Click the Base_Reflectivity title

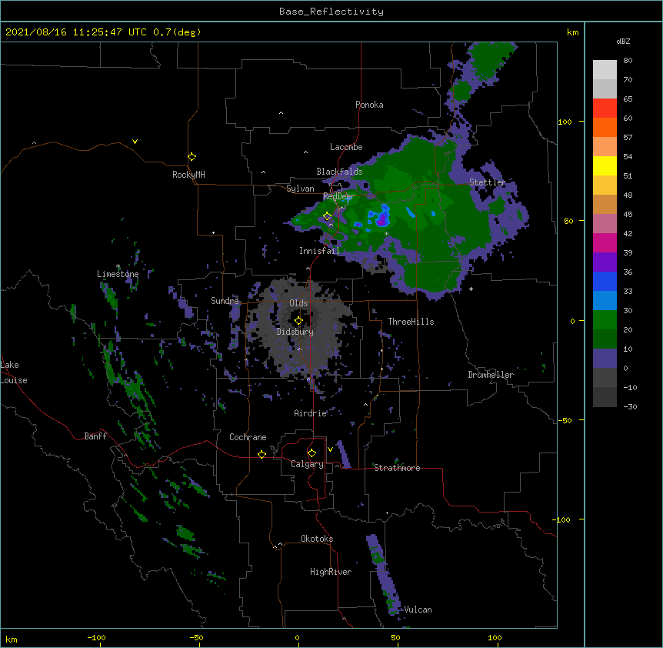pyautogui.click(x=331, y=12)
